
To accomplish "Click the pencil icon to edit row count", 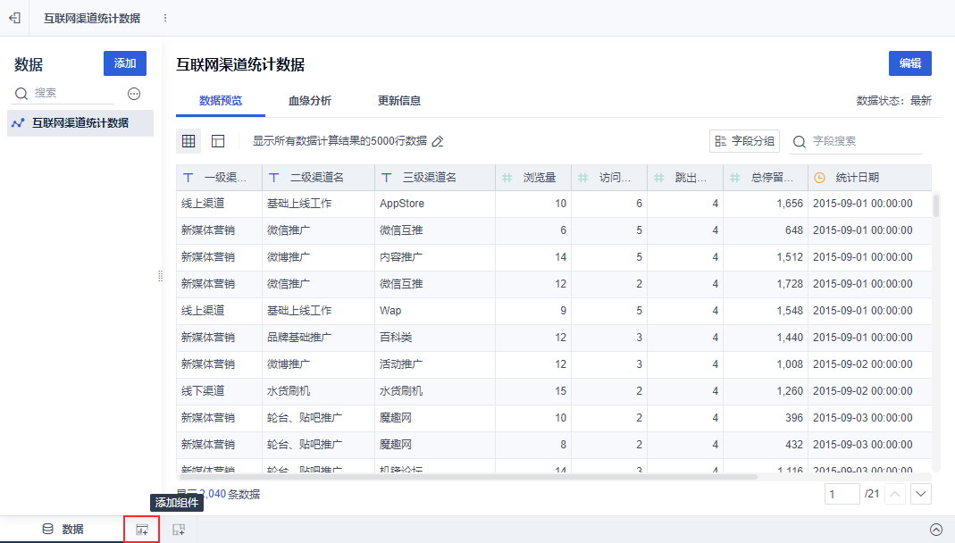I will pos(438,141).
